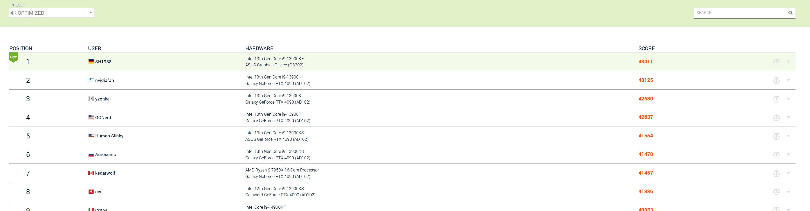
Task: Click the Score column header
Action: [646, 48]
